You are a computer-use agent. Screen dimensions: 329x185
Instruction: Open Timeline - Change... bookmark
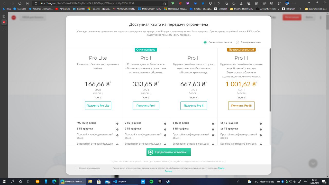point(200,9)
